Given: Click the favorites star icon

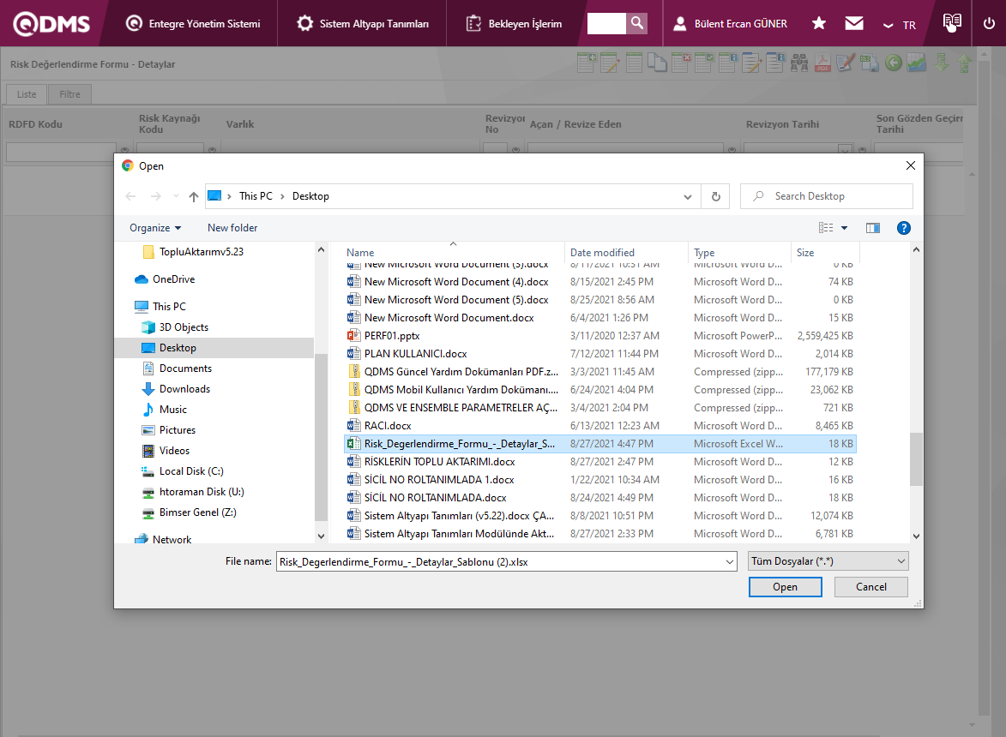Looking at the screenshot, I should pyautogui.click(x=819, y=24).
